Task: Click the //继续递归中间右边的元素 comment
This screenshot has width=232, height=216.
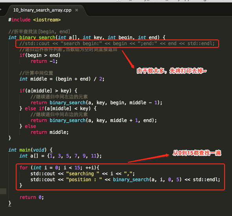Action: click(x=59, y=115)
